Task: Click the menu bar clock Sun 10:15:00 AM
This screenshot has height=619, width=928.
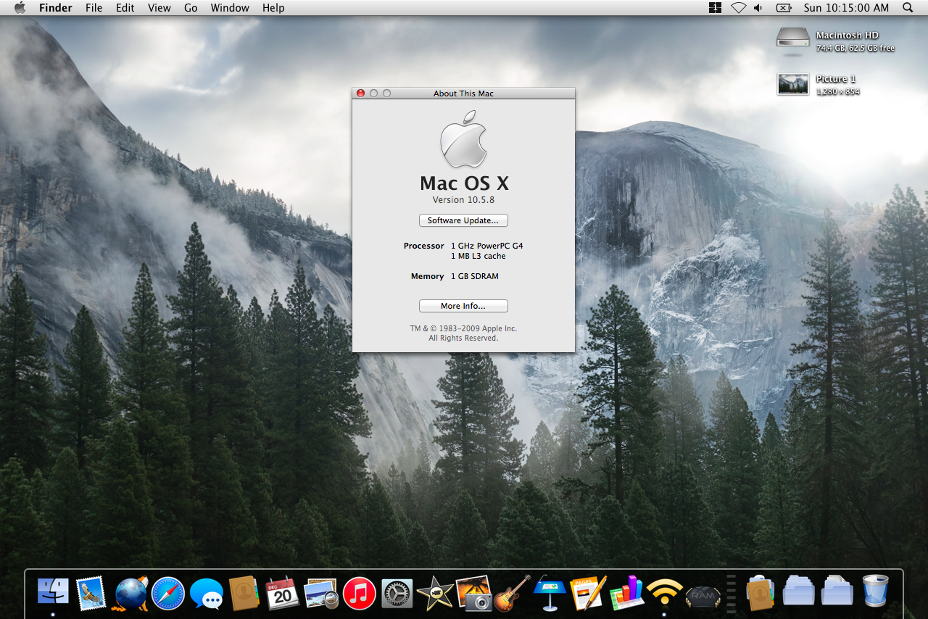Action: click(846, 8)
